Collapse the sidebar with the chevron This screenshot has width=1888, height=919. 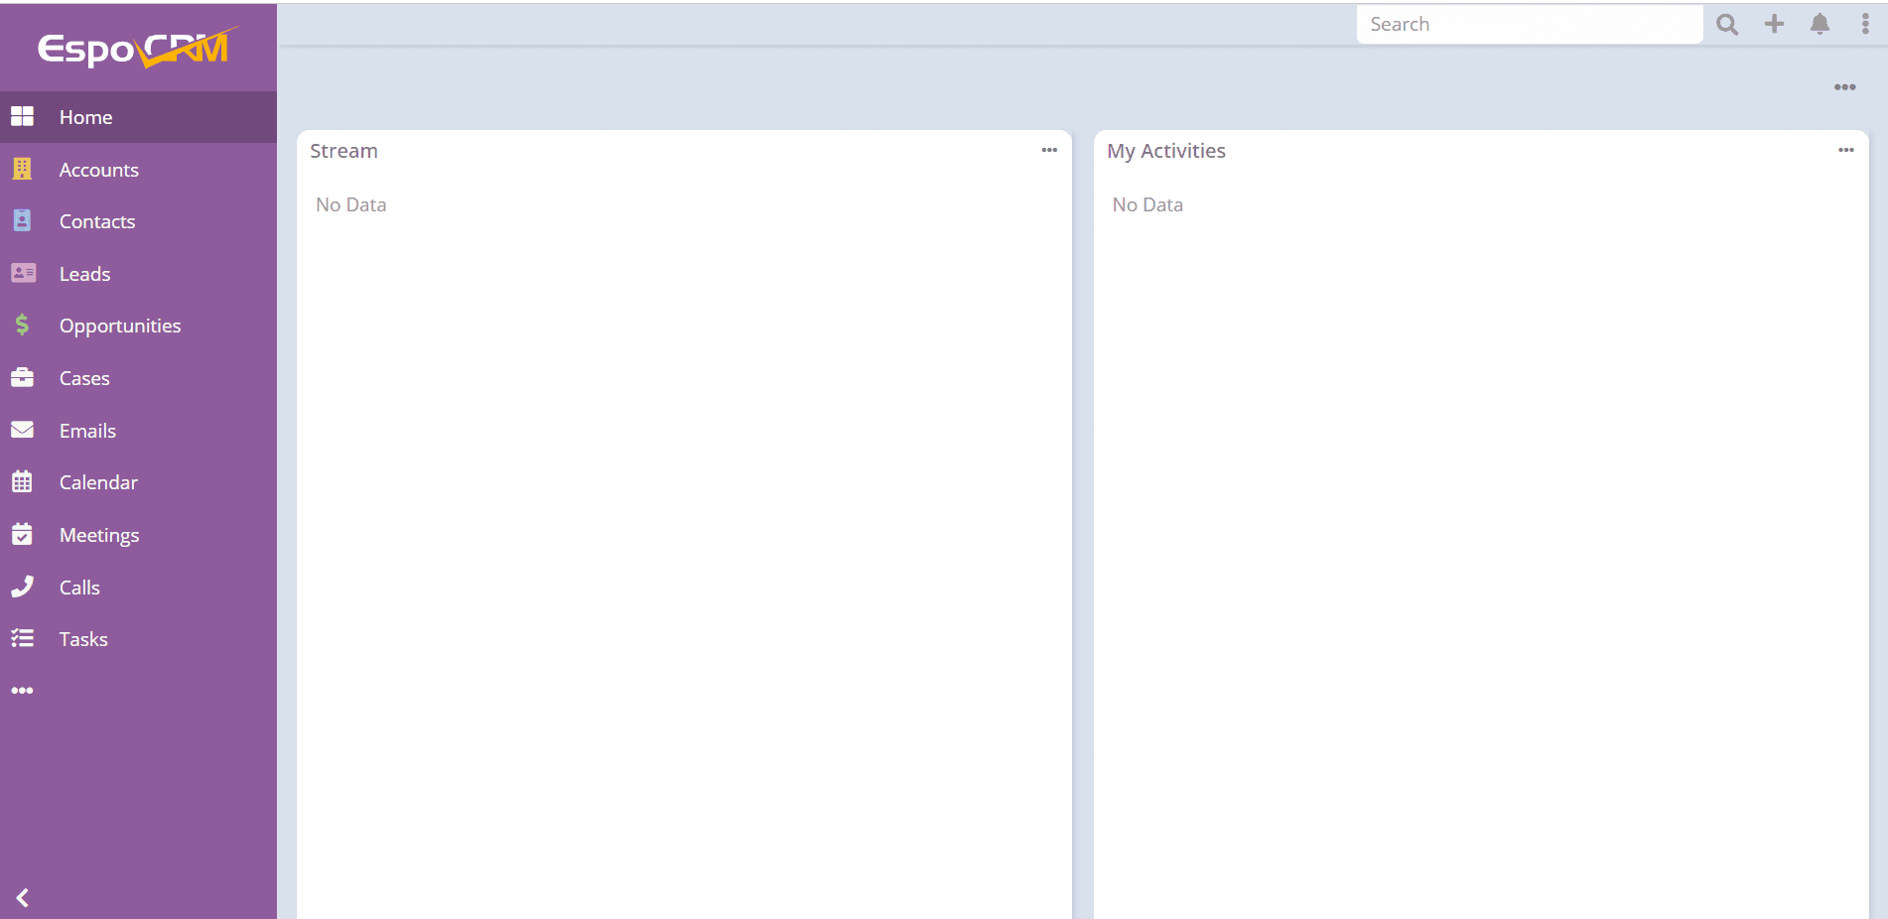coord(23,897)
